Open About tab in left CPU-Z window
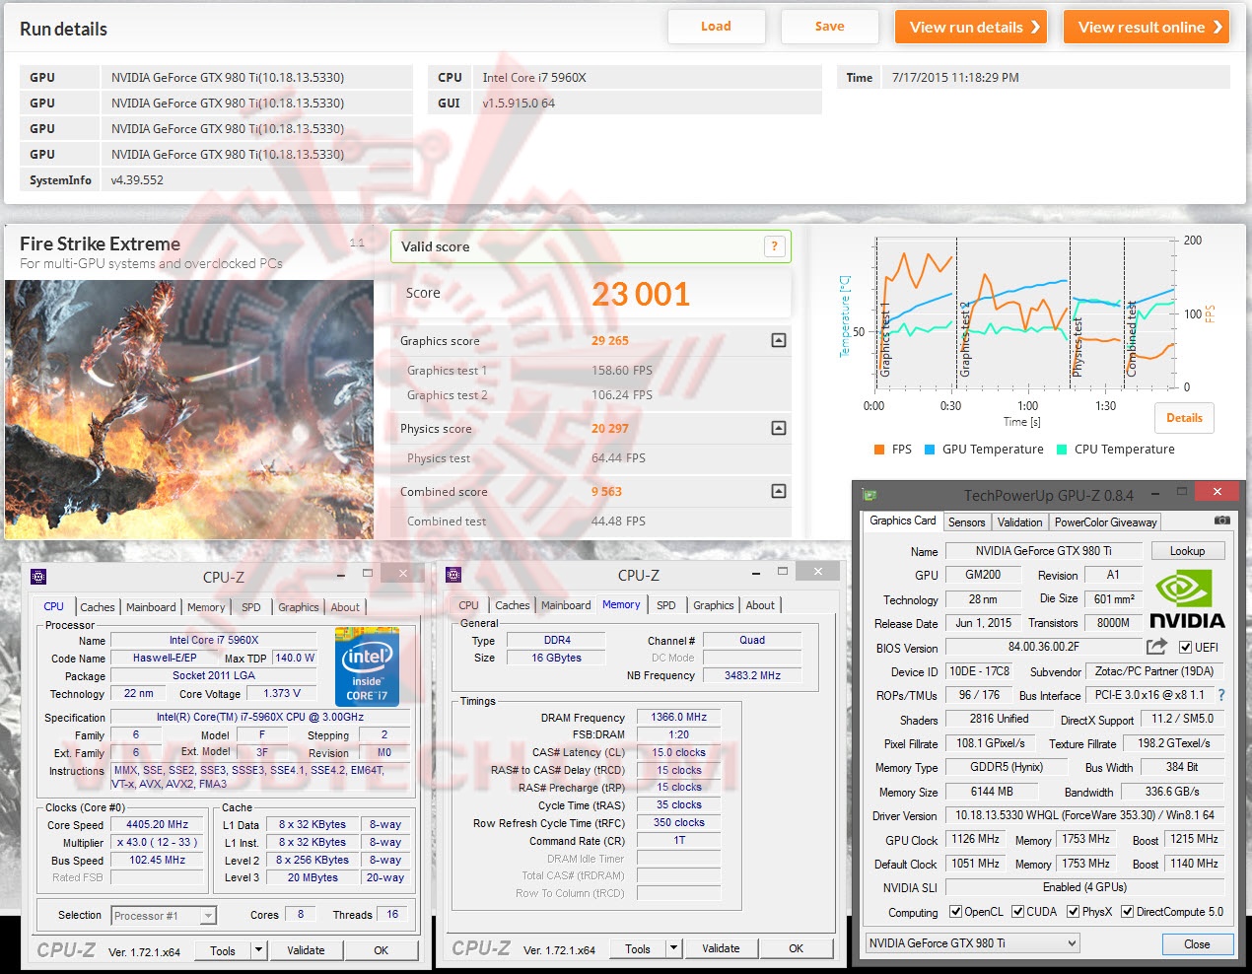 pyautogui.click(x=345, y=607)
